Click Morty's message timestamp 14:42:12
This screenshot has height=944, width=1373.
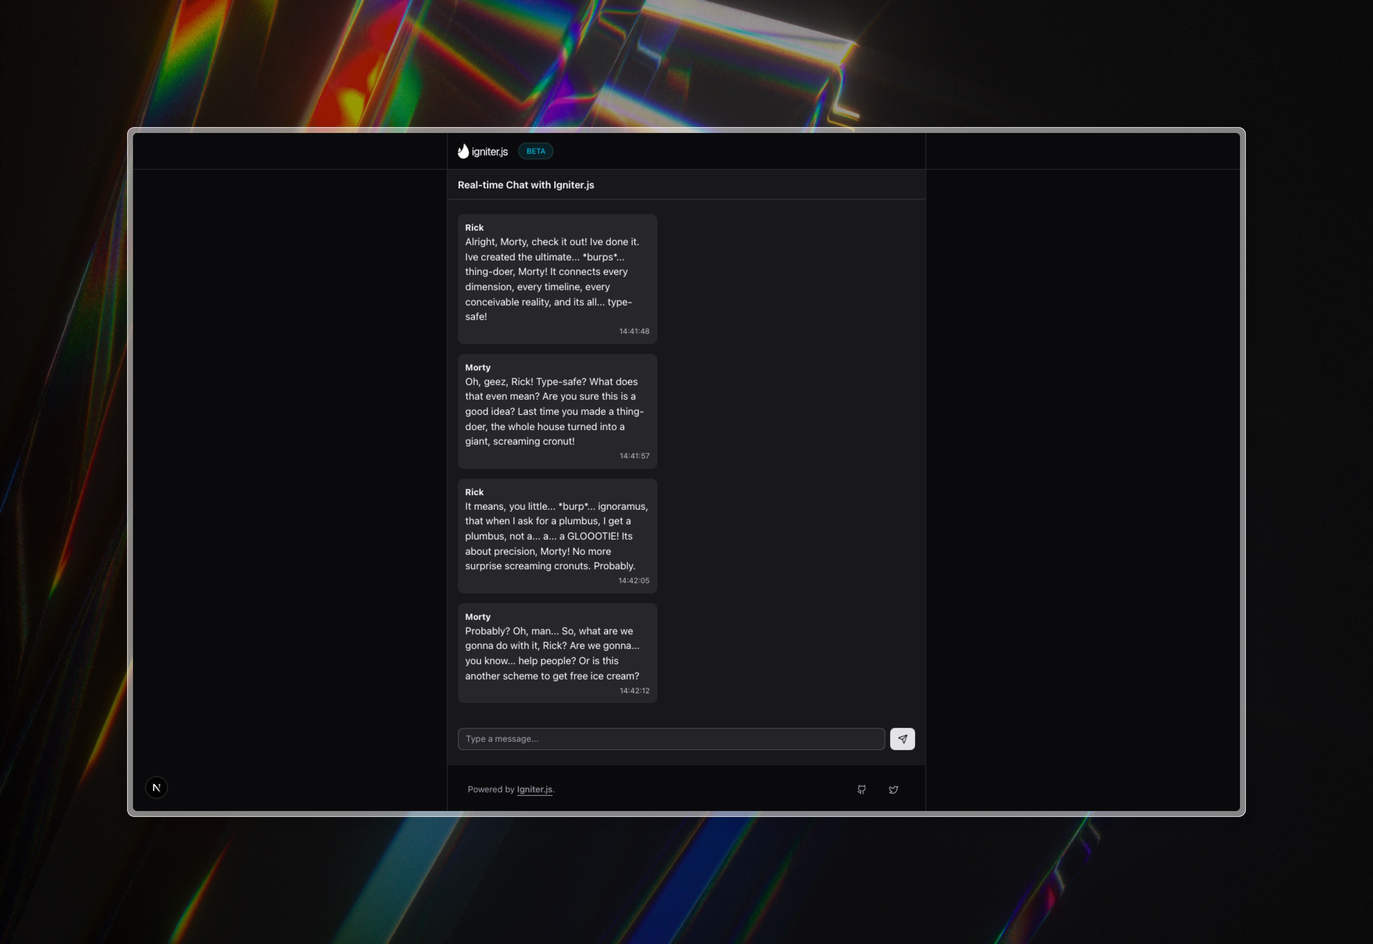point(634,691)
